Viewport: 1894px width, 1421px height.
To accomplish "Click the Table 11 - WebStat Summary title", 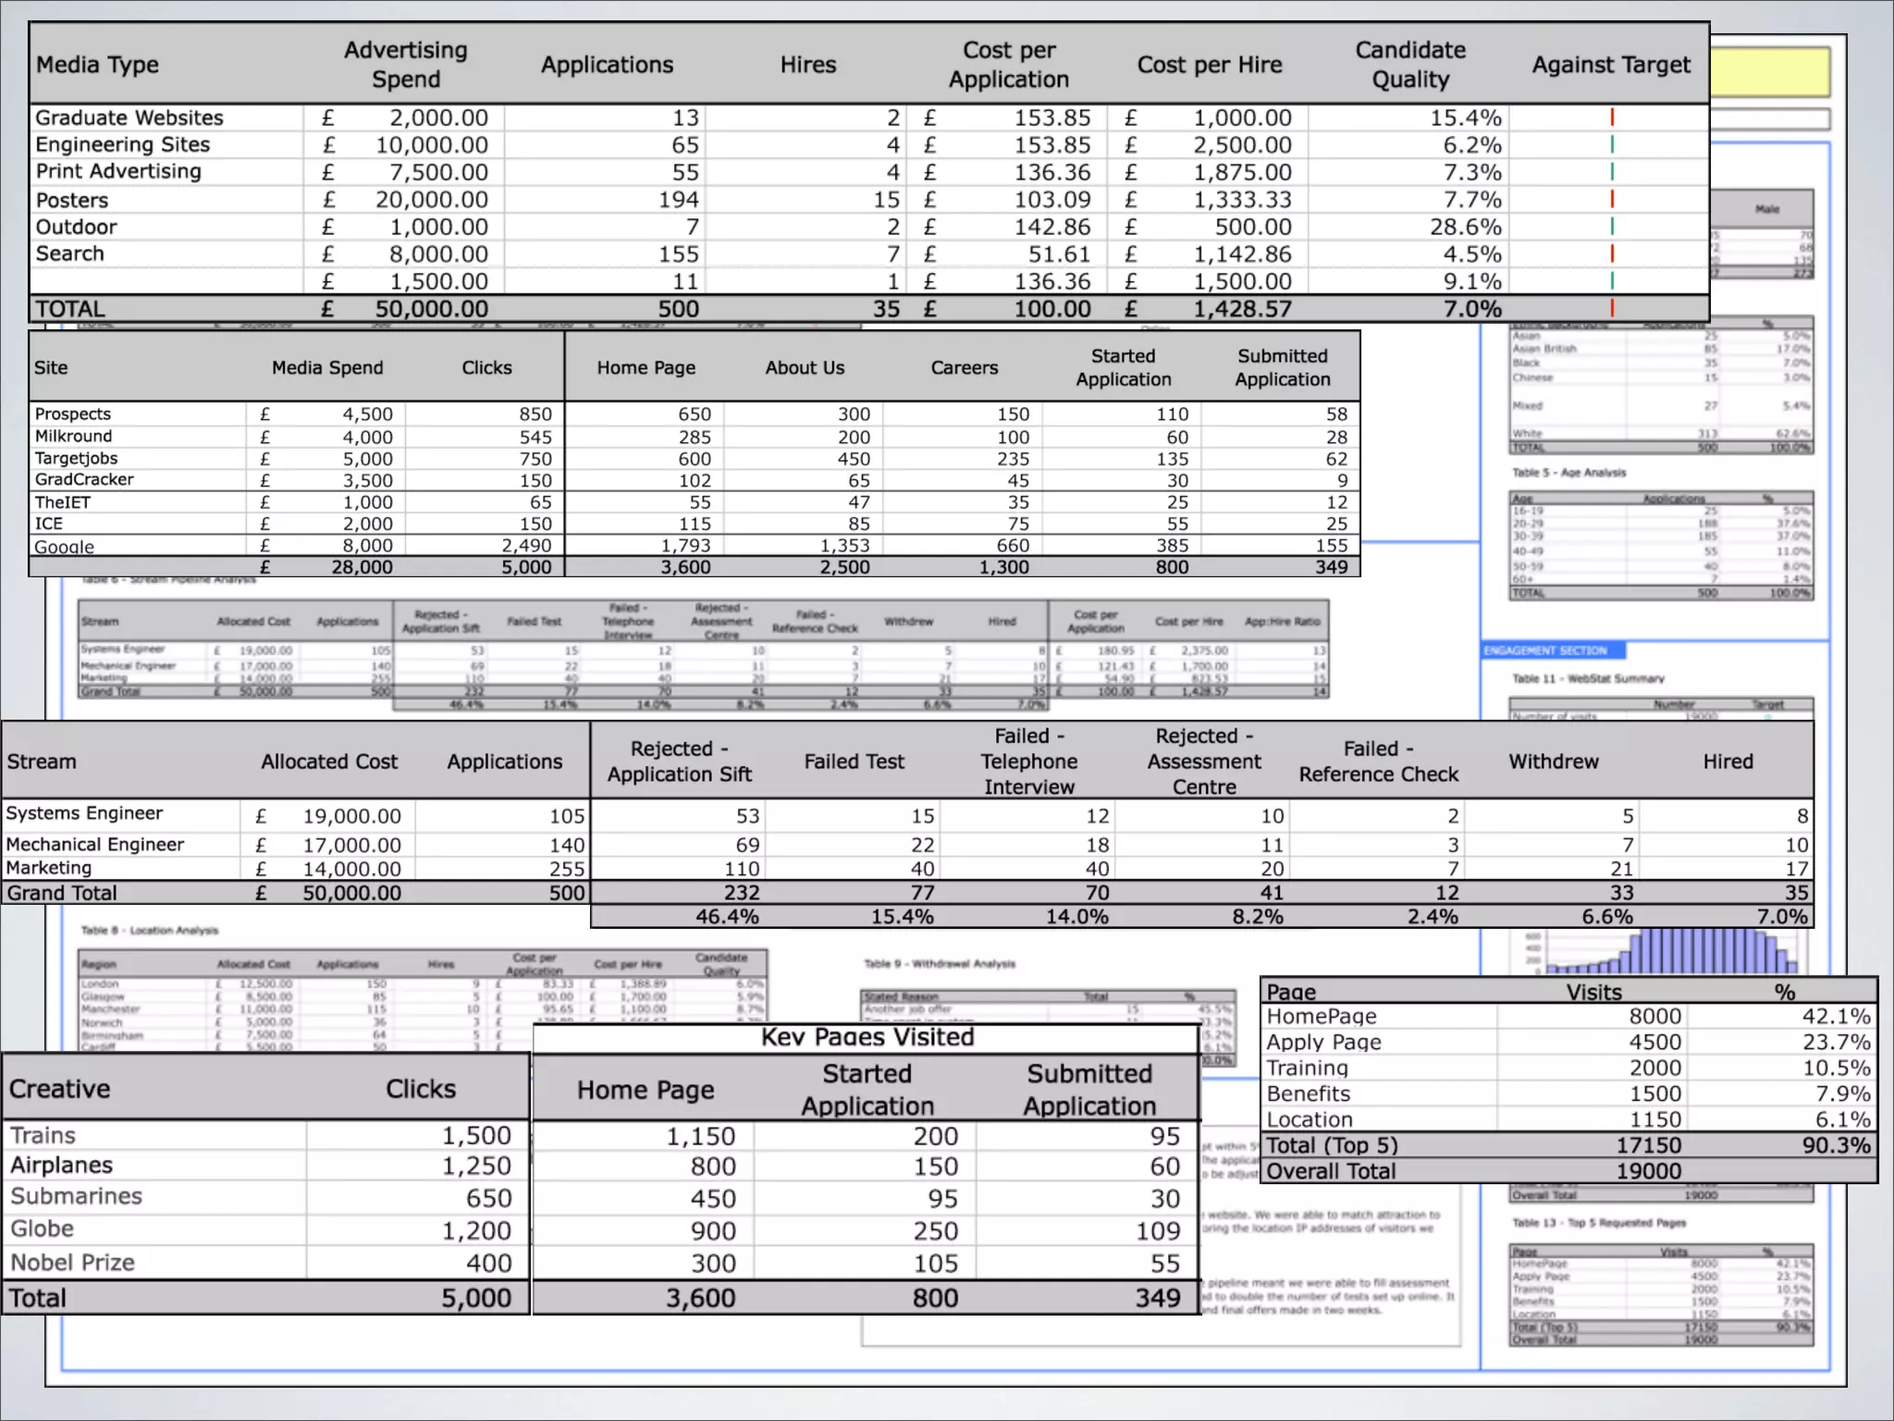I will 1587,678.
